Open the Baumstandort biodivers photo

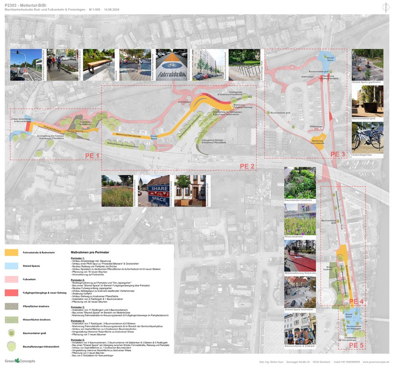click(300, 183)
